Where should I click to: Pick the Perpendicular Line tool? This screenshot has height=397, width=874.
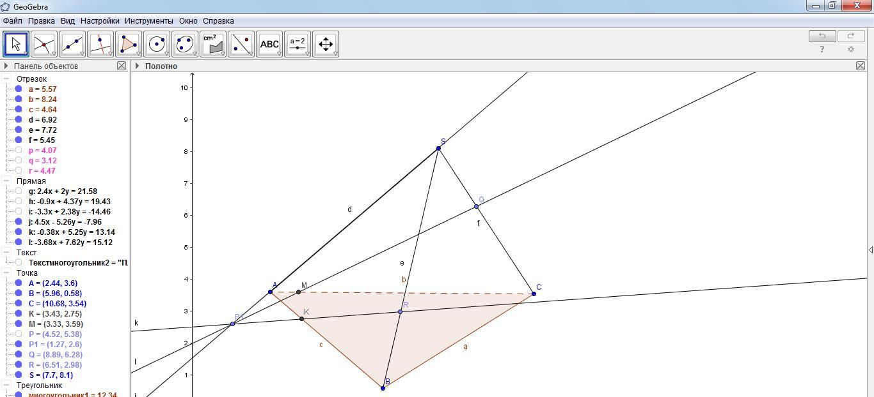tap(100, 44)
